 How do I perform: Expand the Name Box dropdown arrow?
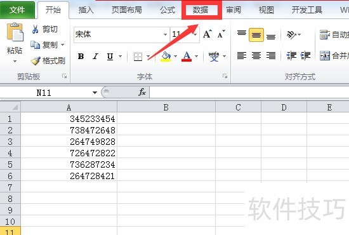95,93
